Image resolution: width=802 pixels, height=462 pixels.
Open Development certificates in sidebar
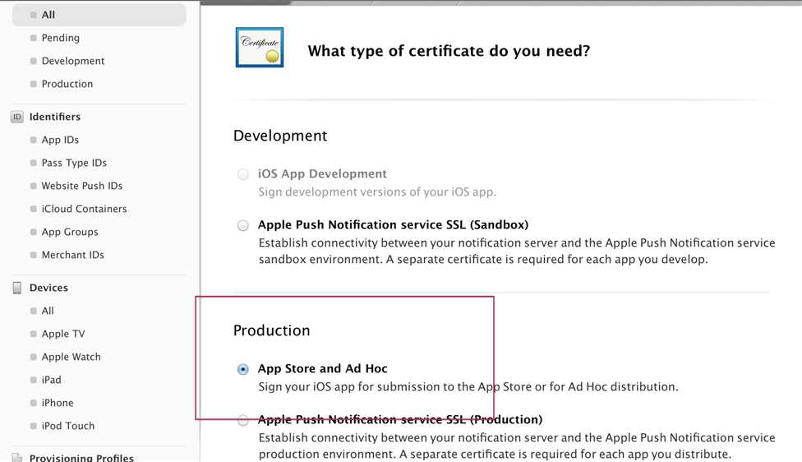tap(72, 61)
